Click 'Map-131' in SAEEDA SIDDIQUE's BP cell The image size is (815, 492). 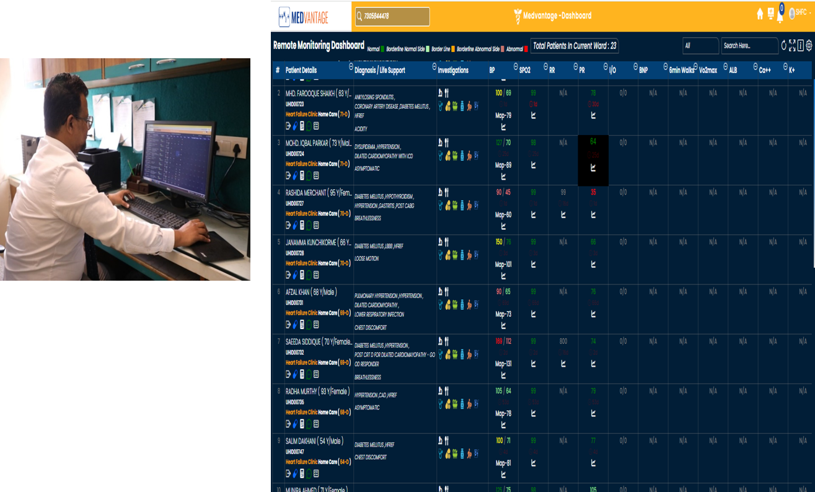tap(503, 364)
